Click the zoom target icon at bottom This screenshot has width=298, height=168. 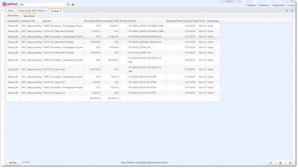270,163
